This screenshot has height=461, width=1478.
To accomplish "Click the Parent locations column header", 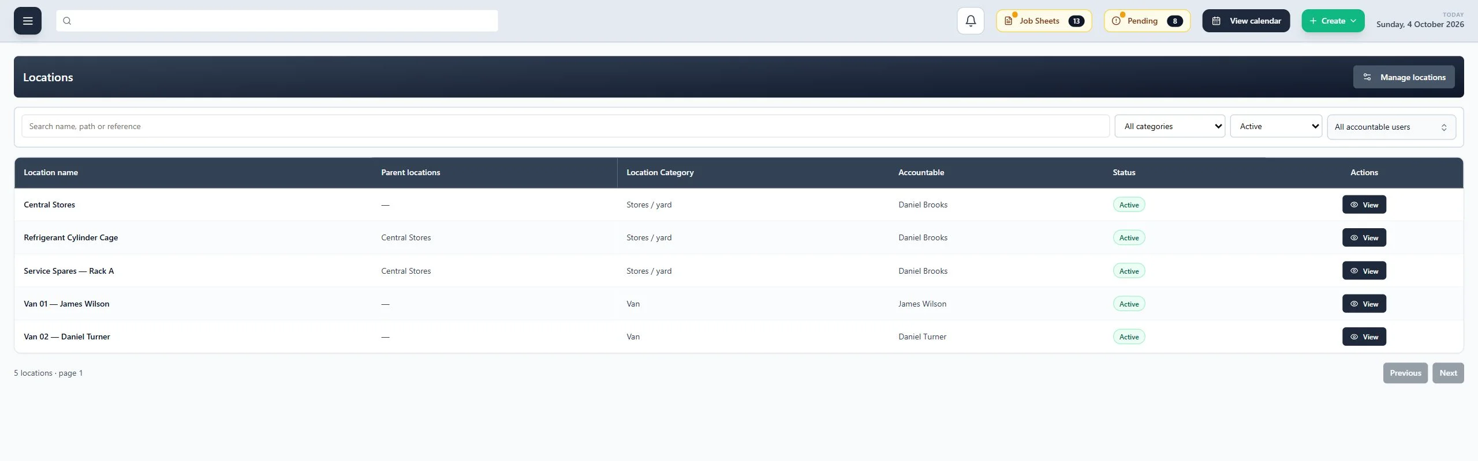I will click(410, 172).
